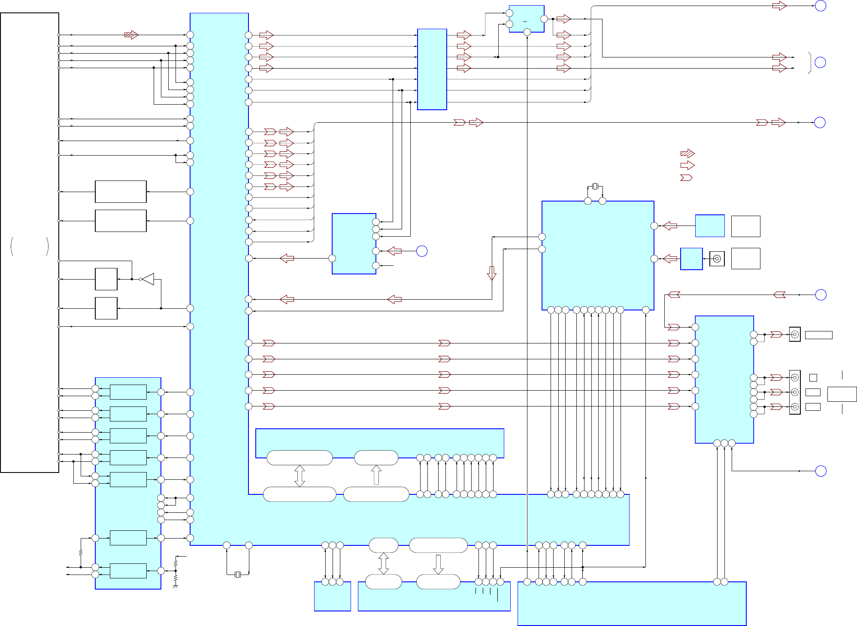Click the crystal symbol below the main block's bottom-left pins
The image size is (857, 626).
click(238, 574)
